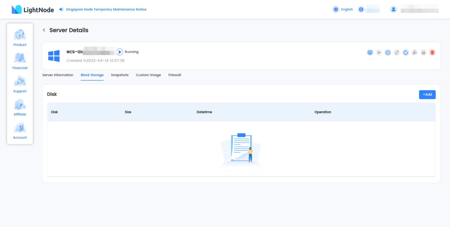Power off the server using the power icon
The height and width of the screenshot is (227, 450).
click(388, 52)
